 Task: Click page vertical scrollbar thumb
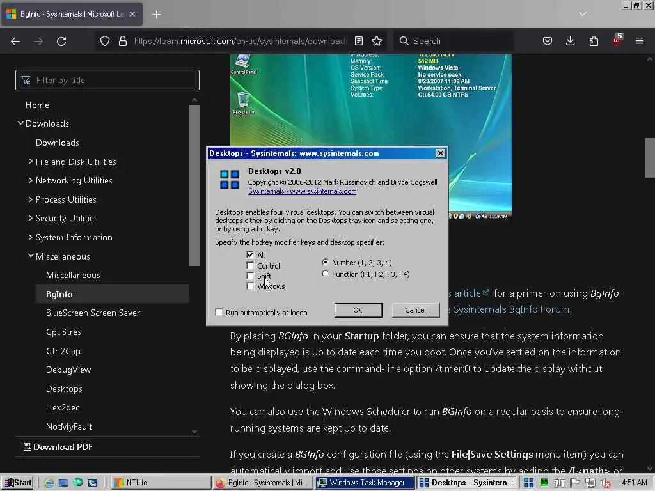[x=650, y=158]
